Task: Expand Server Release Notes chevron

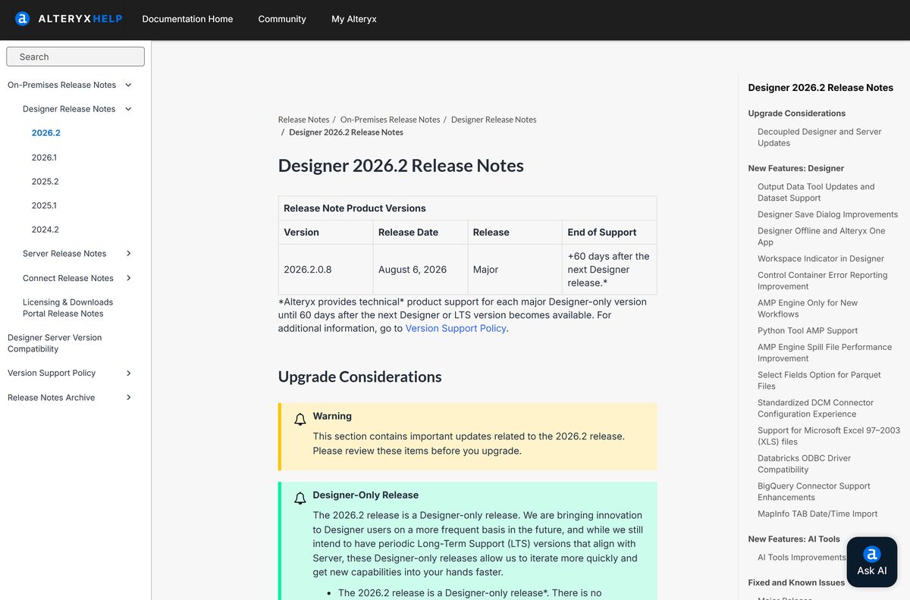Action: tap(128, 254)
